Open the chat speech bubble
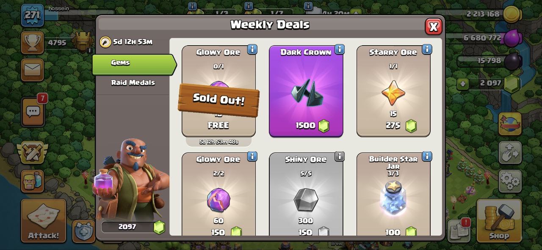The height and width of the screenshot is (250, 542). pos(33,112)
